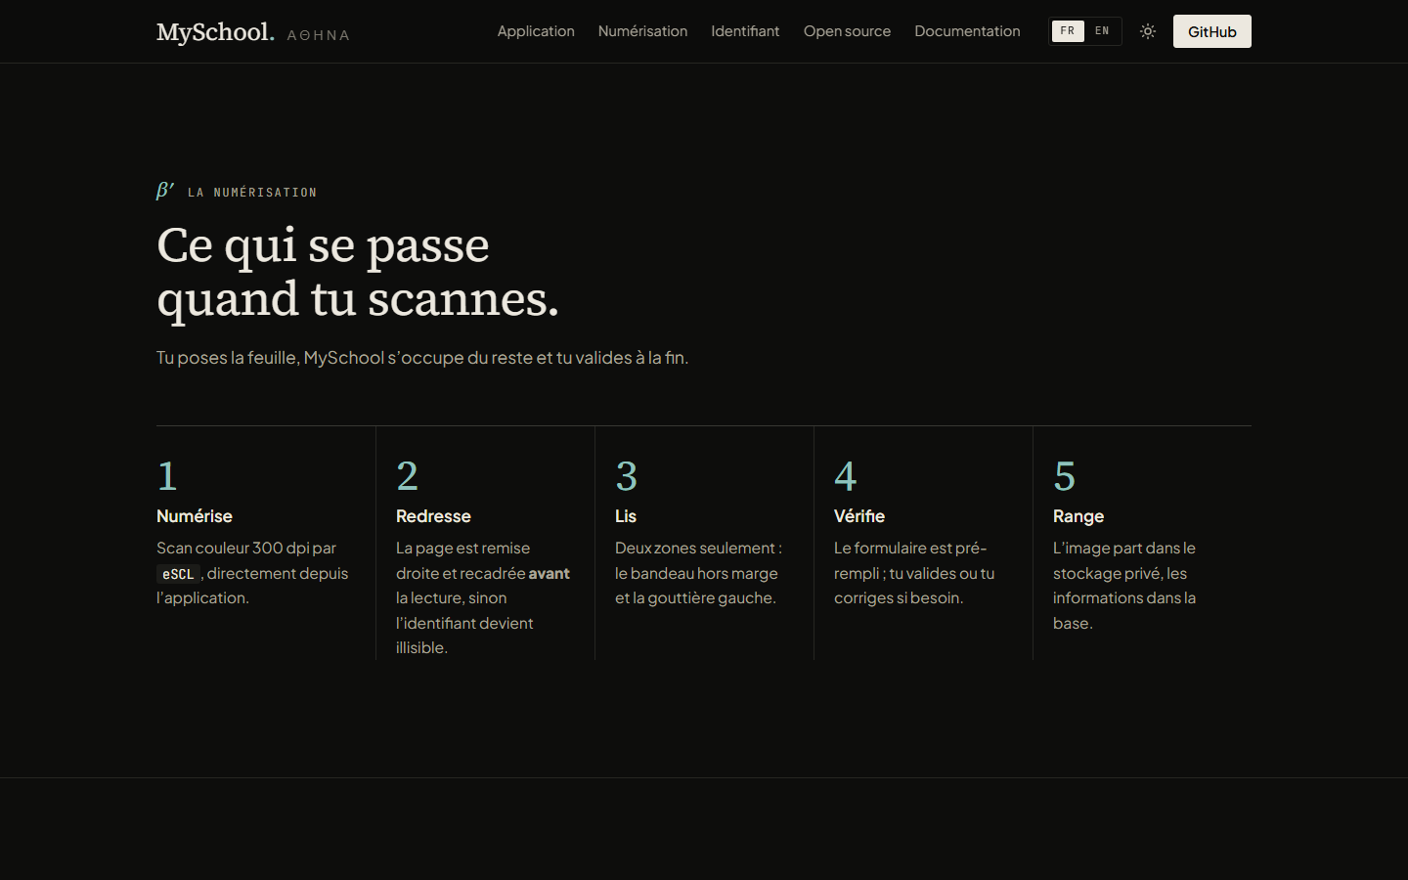Toggle the light/dark theme sun icon
Image resolution: width=1408 pixels, height=880 pixels.
click(x=1148, y=31)
